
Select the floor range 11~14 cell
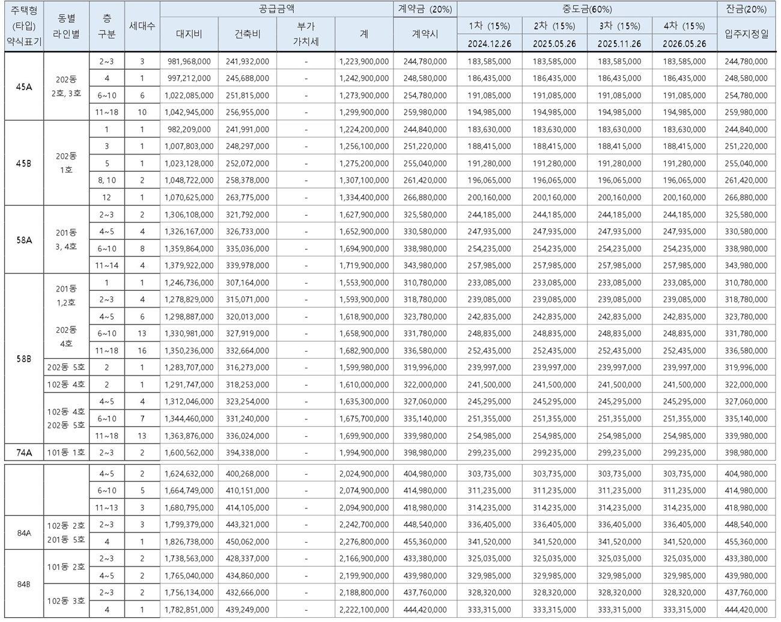pos(106,265)
